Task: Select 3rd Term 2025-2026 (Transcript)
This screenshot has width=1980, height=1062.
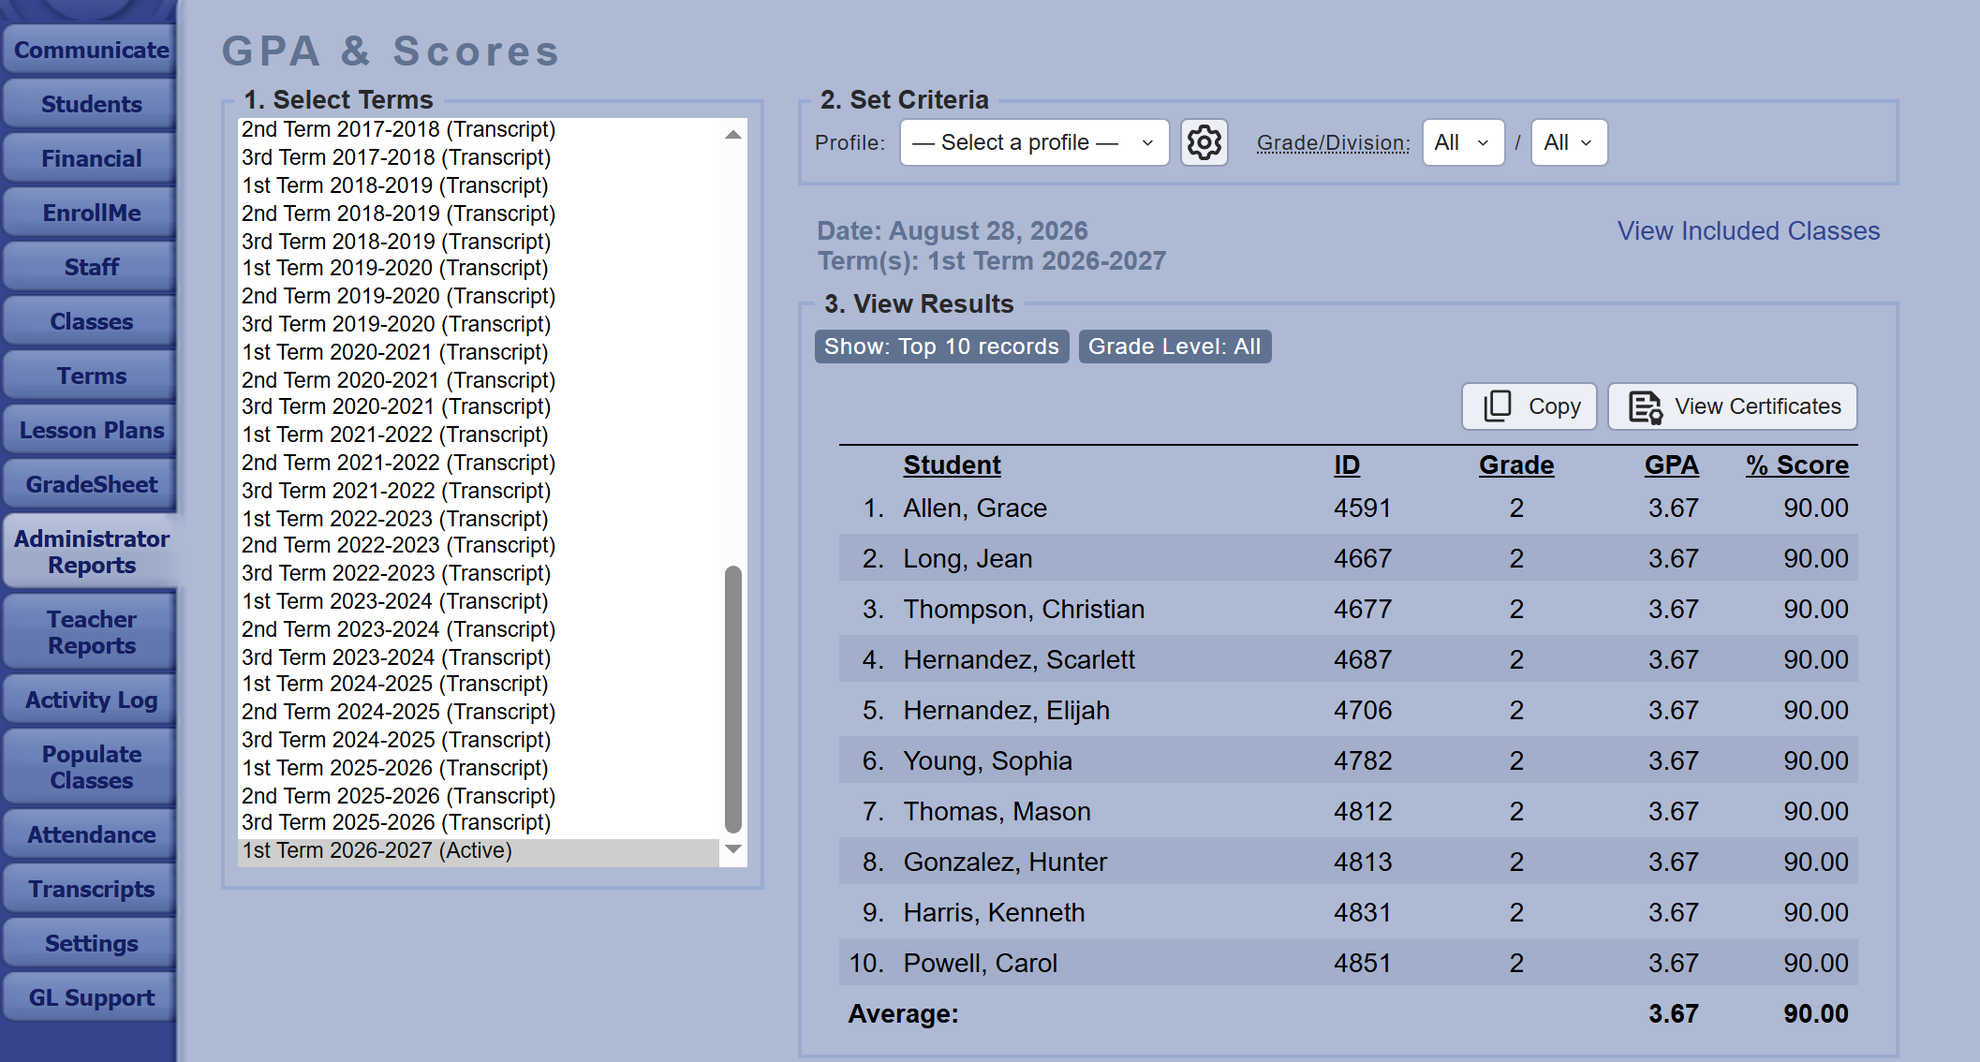Action: click(x=480, y=823)
